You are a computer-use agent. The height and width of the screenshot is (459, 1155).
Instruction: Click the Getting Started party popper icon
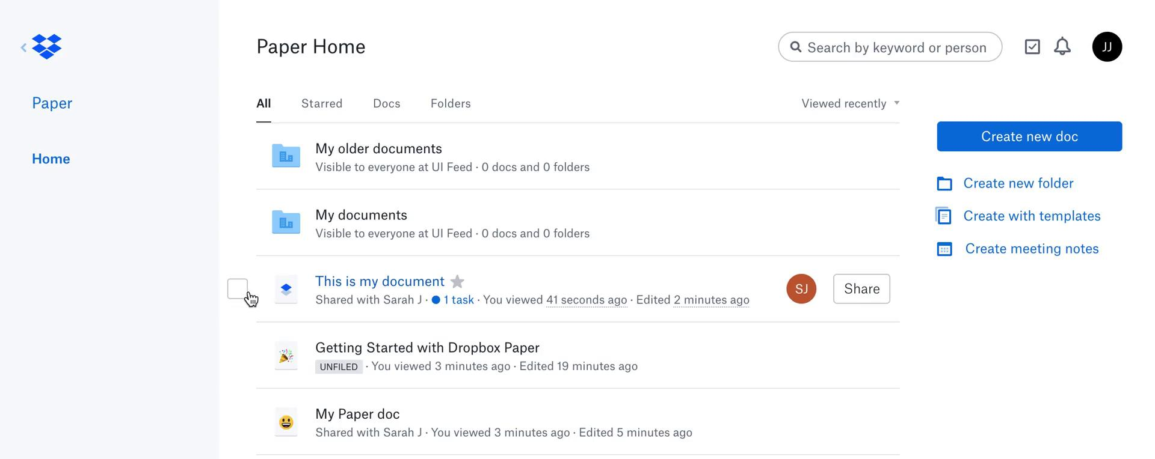pyautogui.click(x=286, y=356)
